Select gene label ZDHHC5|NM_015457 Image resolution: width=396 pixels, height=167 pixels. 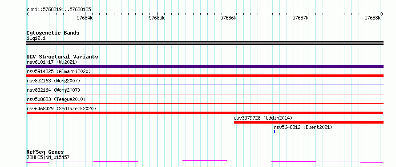(x=48, y=158)
